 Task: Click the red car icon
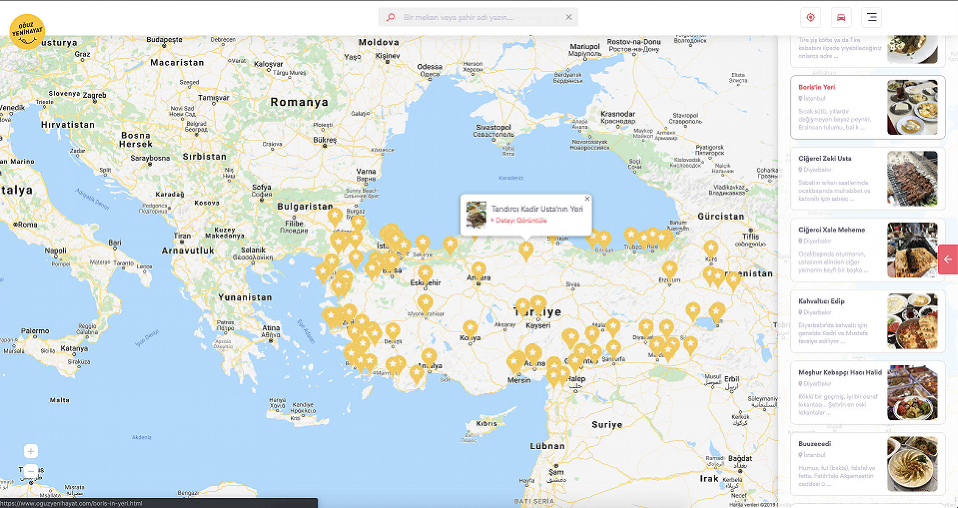tap(841, 17)
